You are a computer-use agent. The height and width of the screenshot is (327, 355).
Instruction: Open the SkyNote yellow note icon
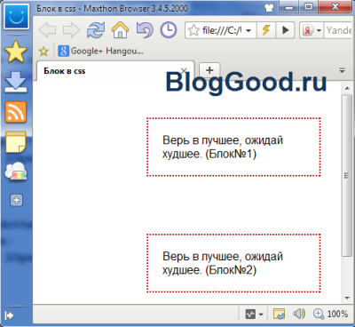pyautogui.click(x=16, y=142)
